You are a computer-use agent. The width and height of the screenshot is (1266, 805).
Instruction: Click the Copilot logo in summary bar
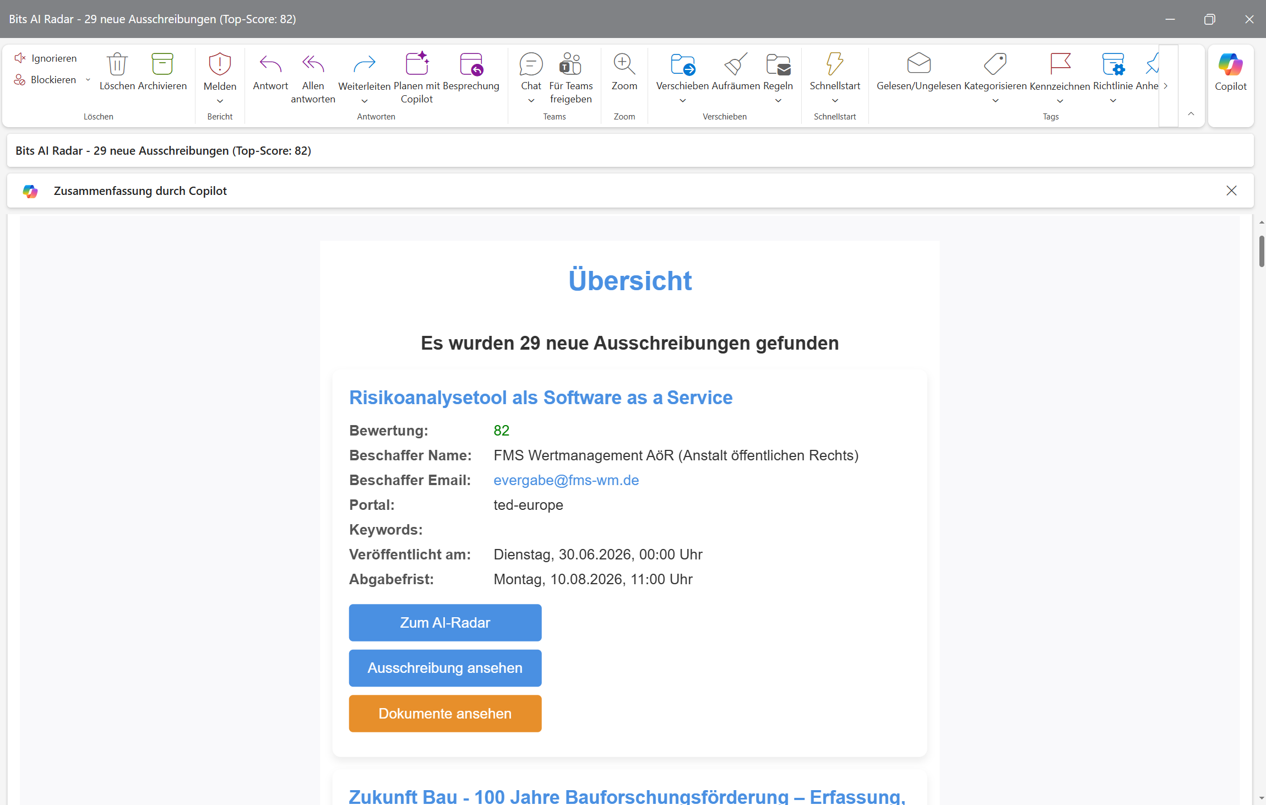point(30,191)
